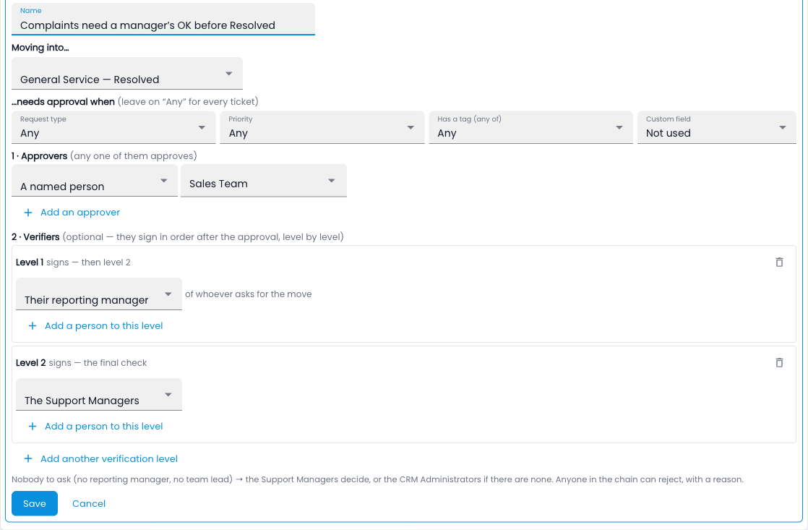The image size is (808, 530).
Task: Click Add another verification level
Action: (x=100, y=459)
